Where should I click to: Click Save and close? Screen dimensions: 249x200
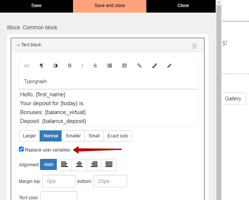click(x=110, y=6)
